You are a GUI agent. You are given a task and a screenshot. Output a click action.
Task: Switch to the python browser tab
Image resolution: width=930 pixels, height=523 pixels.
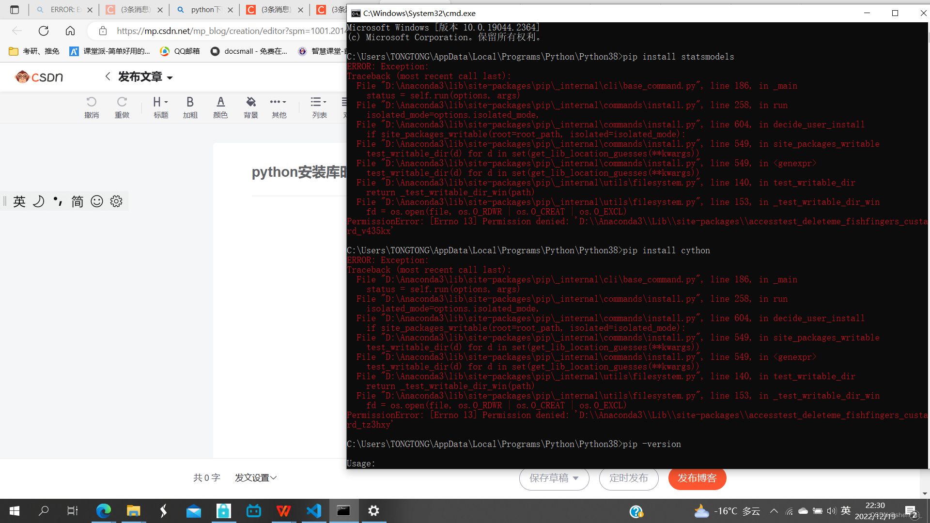click(x=203, y=10)
